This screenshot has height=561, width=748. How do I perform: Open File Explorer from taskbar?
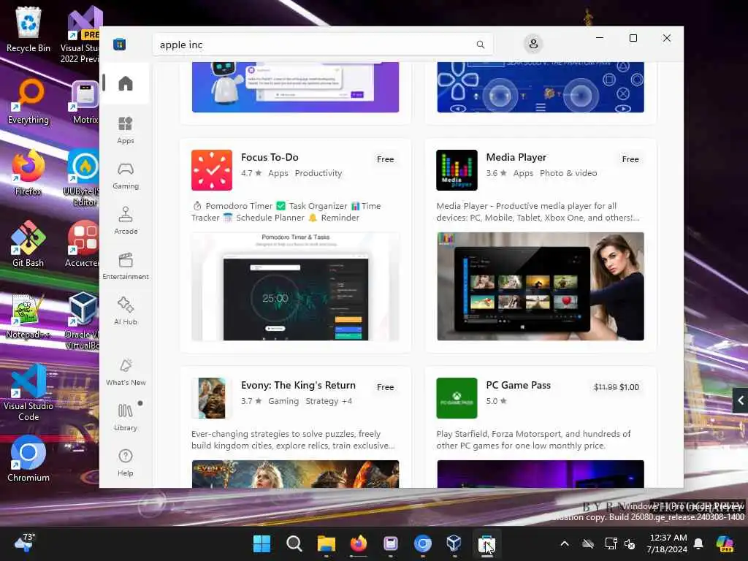327,543
